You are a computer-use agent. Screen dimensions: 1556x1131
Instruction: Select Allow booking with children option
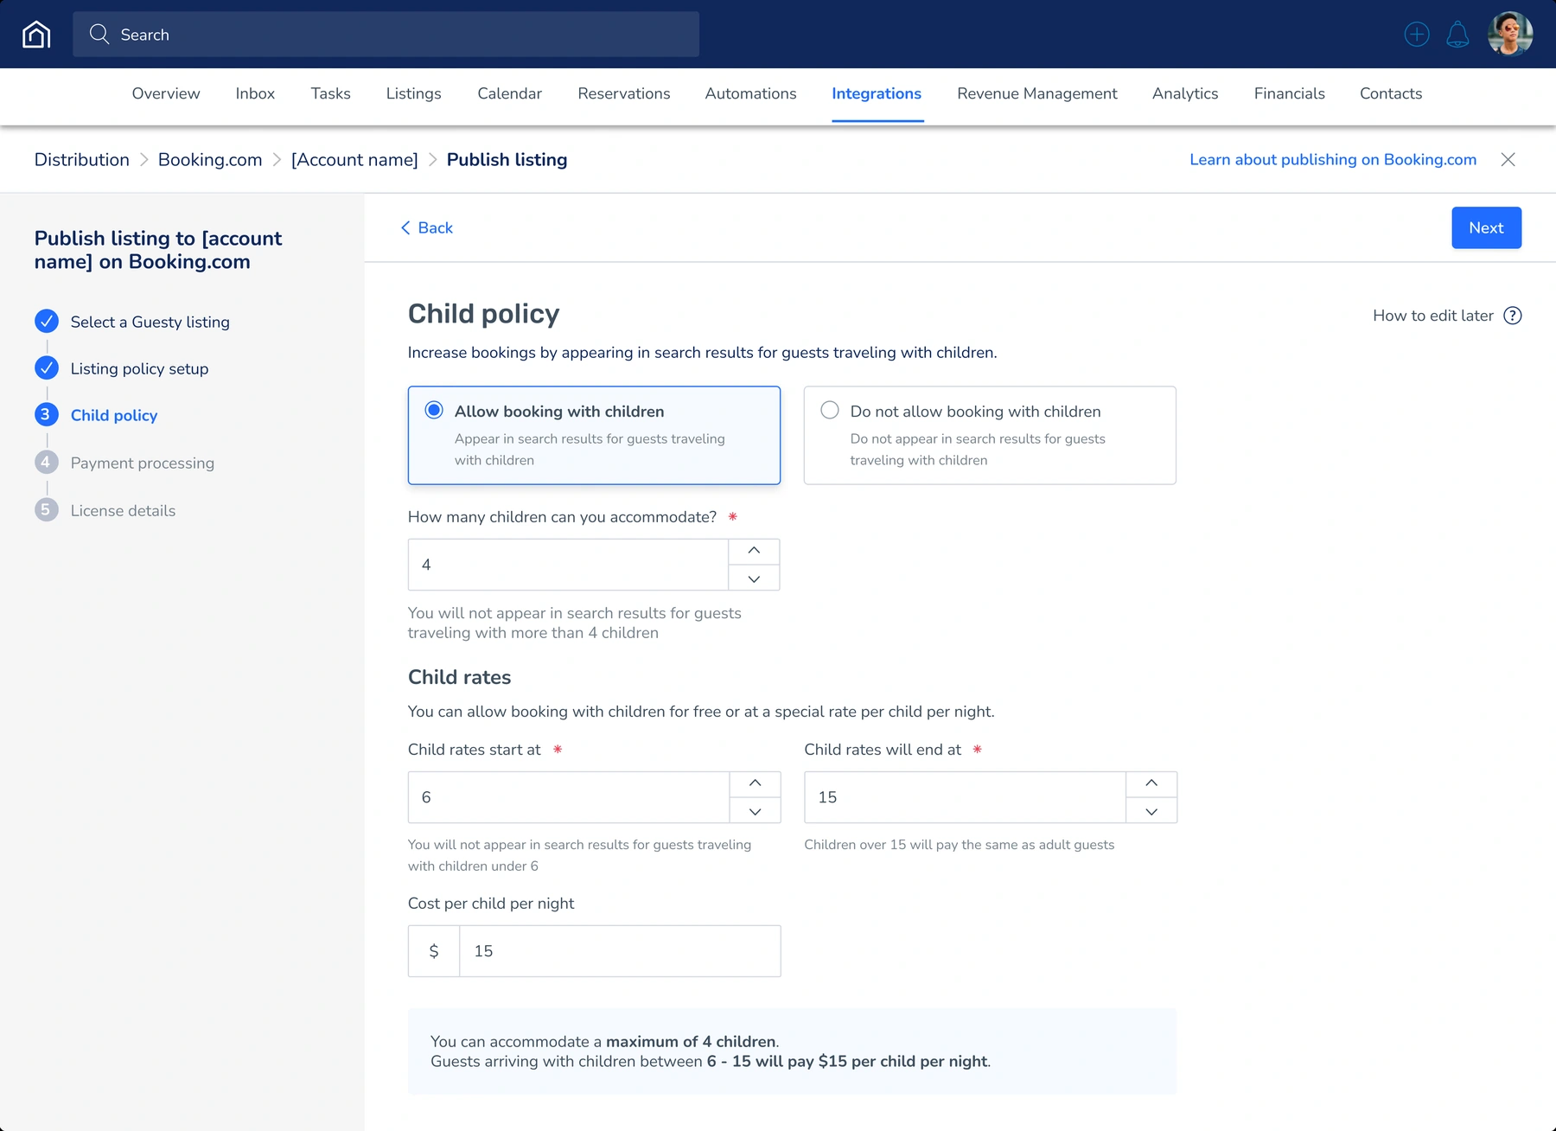[594, 435]
